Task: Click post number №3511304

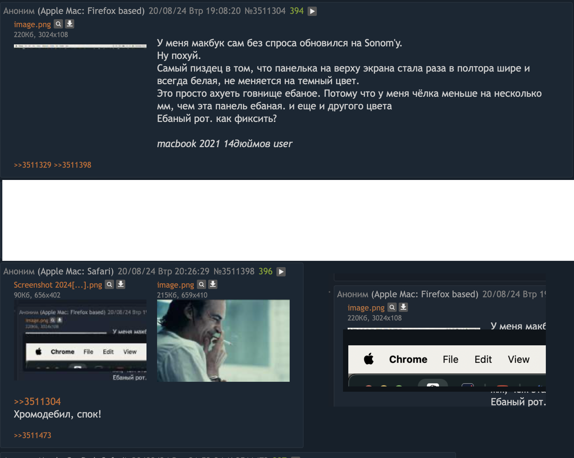Action: pyautogui.click(x=265, y=11)
